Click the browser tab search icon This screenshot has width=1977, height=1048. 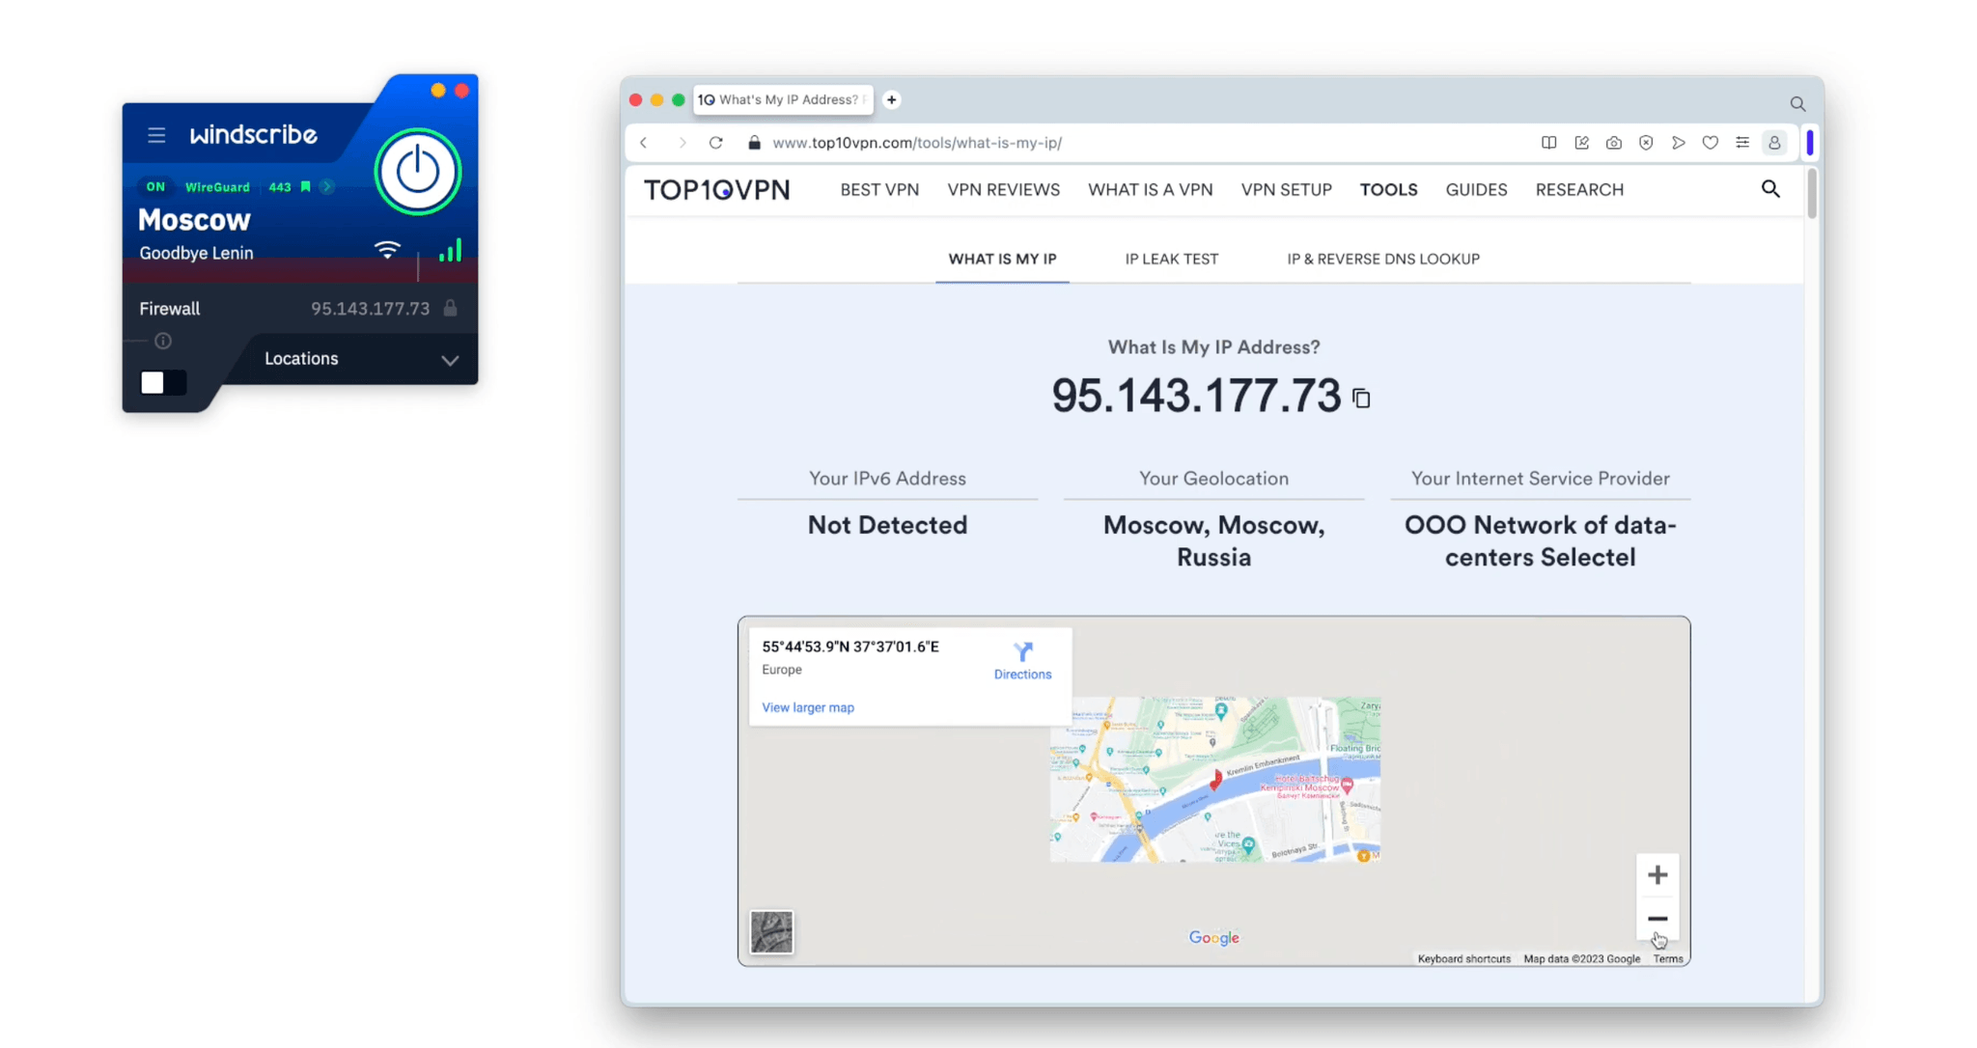1797,103
